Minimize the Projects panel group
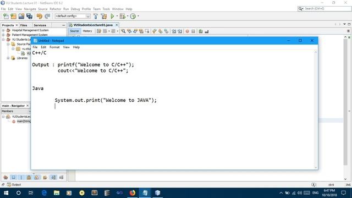 64,25
